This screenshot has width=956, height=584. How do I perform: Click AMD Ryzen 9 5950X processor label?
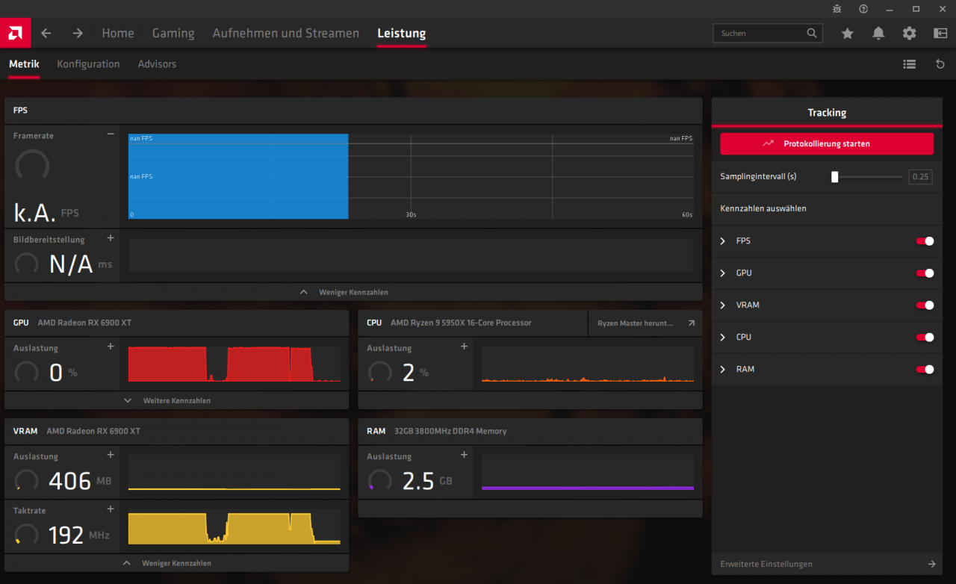point(461,323)
